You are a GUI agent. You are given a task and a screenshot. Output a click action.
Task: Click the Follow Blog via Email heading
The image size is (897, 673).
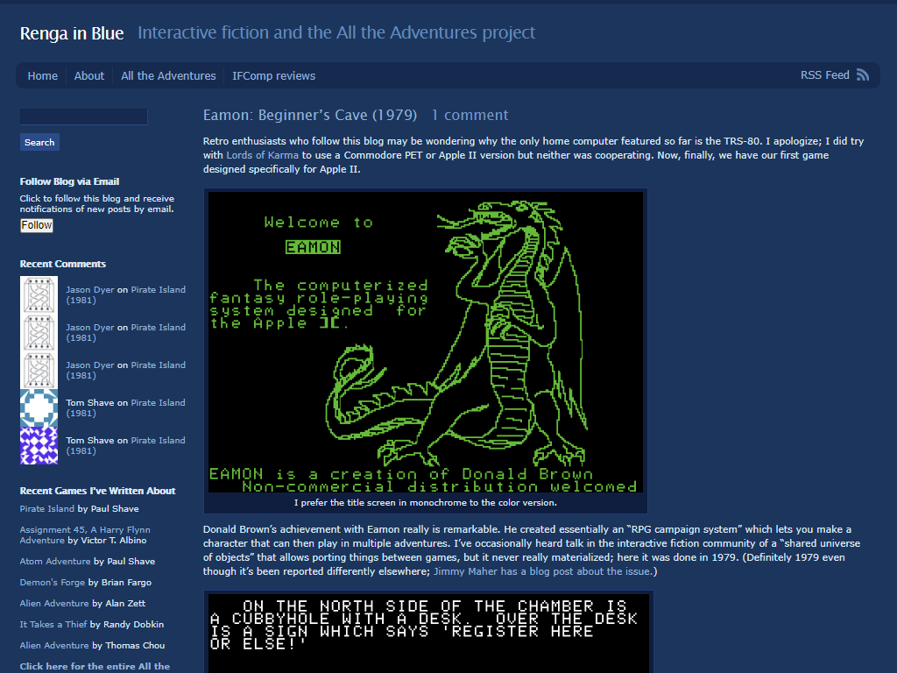point(69,181)
